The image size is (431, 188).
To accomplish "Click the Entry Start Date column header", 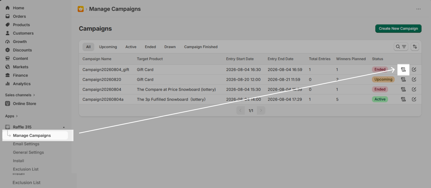I will click(240, 59).
